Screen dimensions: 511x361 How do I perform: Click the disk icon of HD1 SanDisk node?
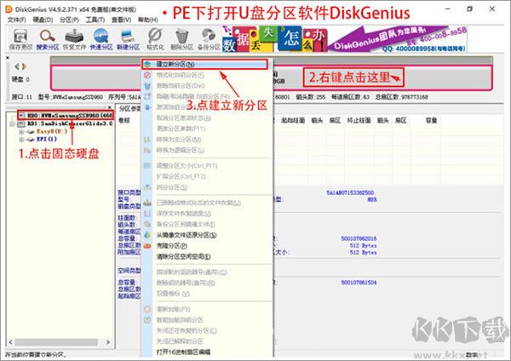[21, 123]
